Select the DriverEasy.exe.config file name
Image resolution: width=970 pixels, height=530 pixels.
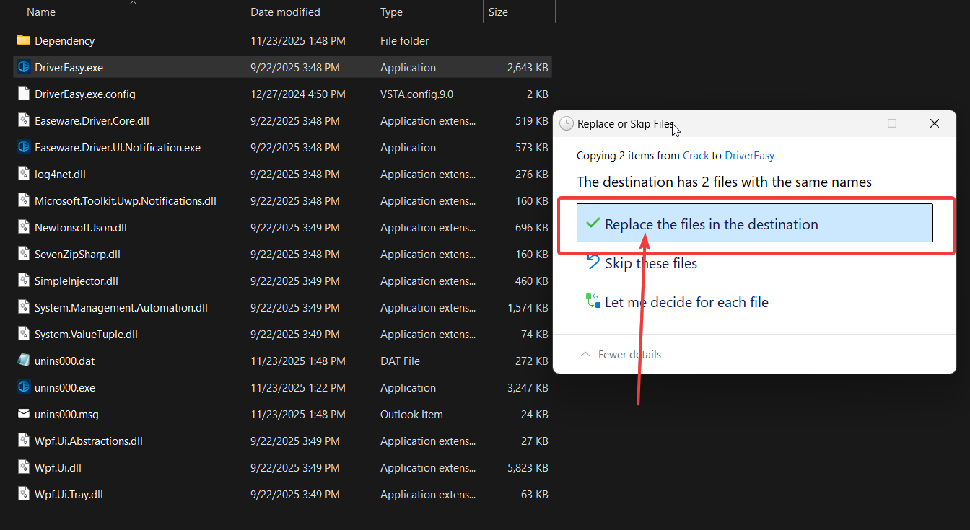pos(84,94)
